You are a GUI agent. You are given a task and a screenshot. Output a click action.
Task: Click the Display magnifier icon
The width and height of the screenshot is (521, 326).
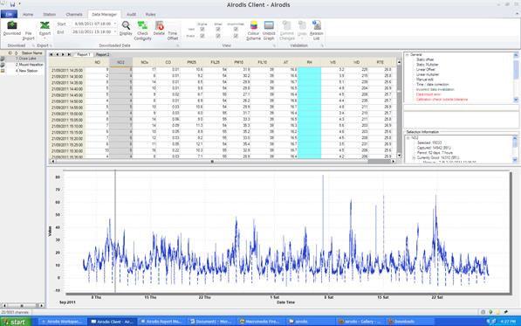tap(126, 25)
